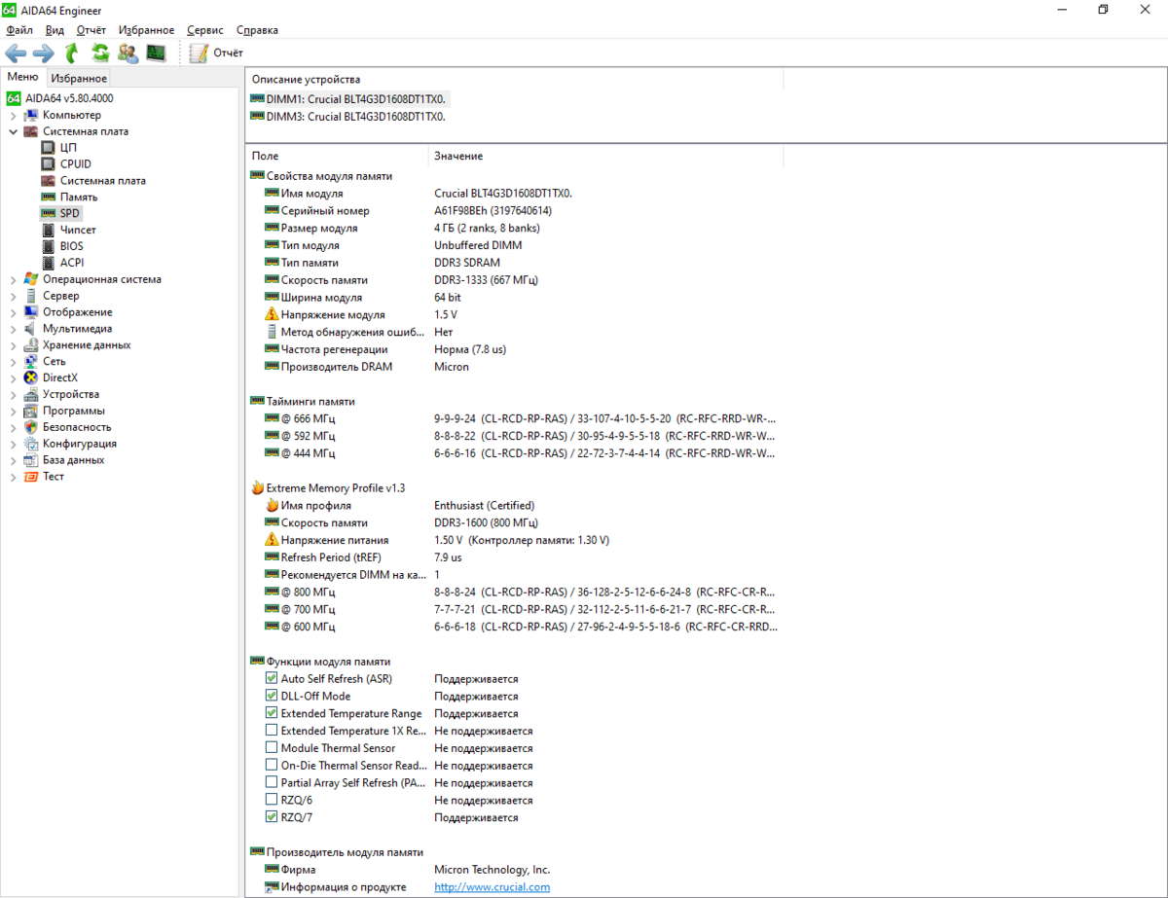The height and width of the screenshot is (898, 1168).
Task: Toggle the RZQ/7 checkbox
Action: tap(272, 817)
